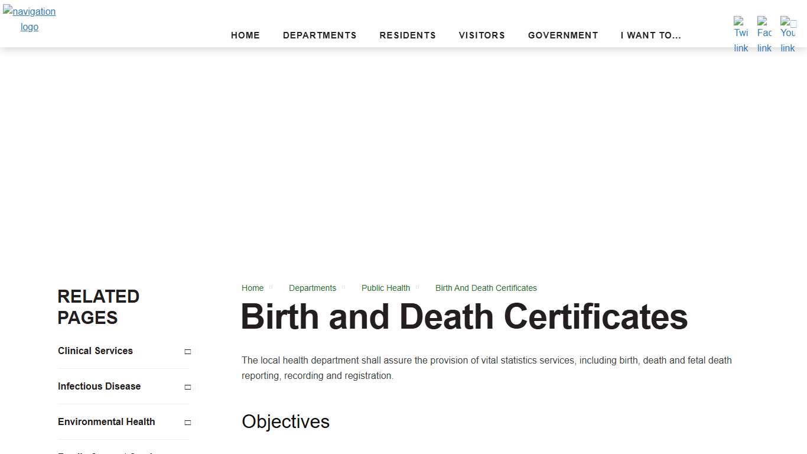Open the Infectious Disease related page
The image size is (807, 454).
pos(99,387)
